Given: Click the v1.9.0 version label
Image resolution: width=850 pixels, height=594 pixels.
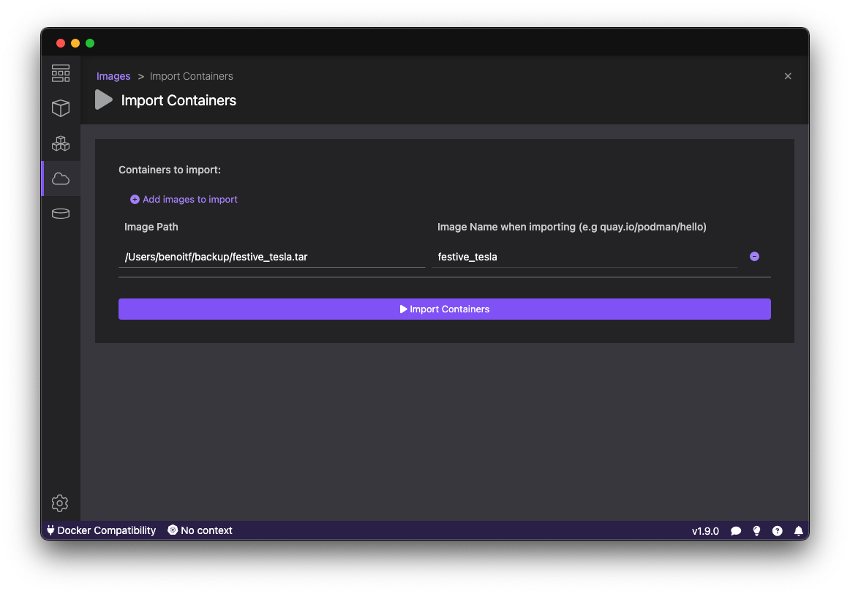Looking at the screenshot, I should point(705,531).
